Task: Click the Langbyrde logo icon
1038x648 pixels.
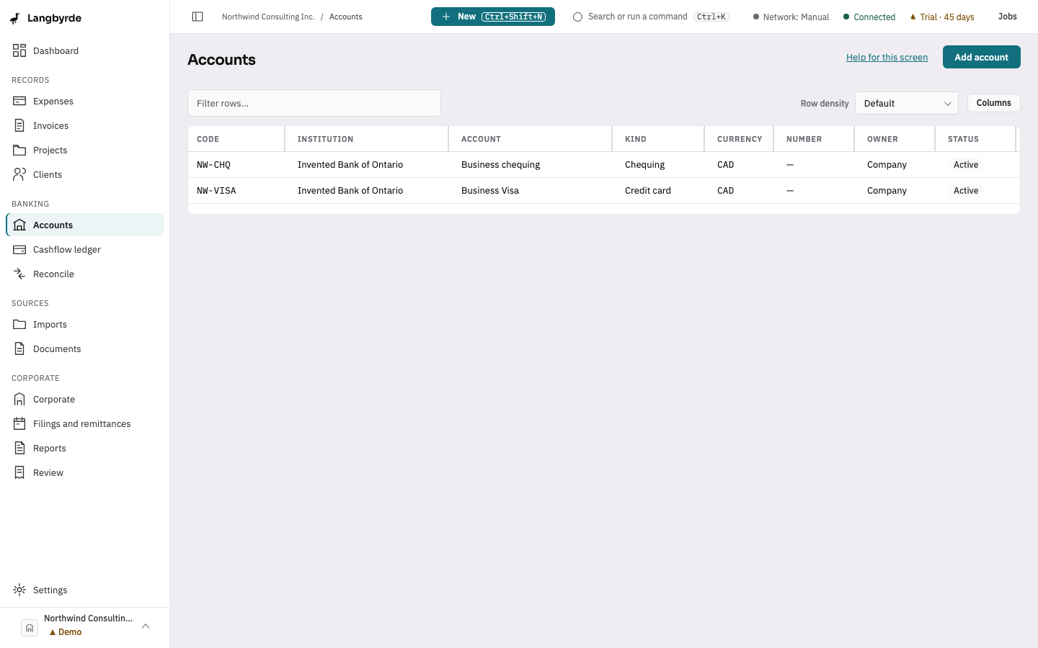Action: (x=15, y=18)
